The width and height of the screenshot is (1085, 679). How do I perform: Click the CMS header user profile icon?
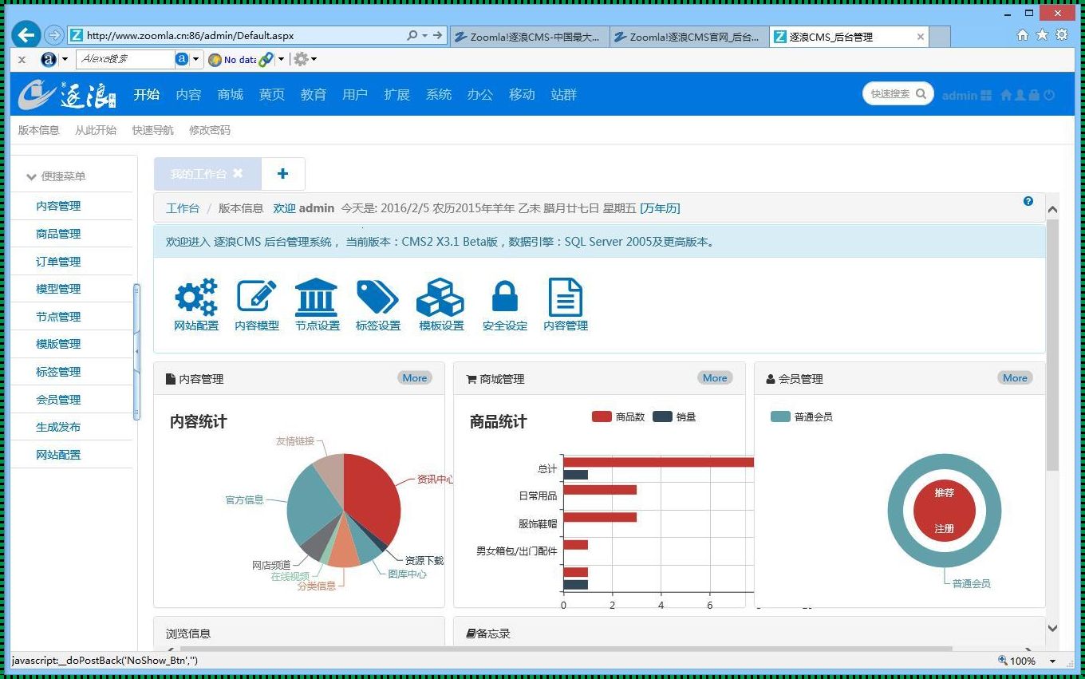click(x=1020, y=95)
